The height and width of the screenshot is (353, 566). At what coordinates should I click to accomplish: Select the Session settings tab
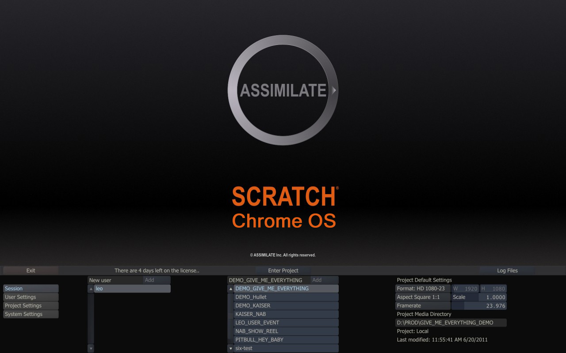(x=31, y=289)
